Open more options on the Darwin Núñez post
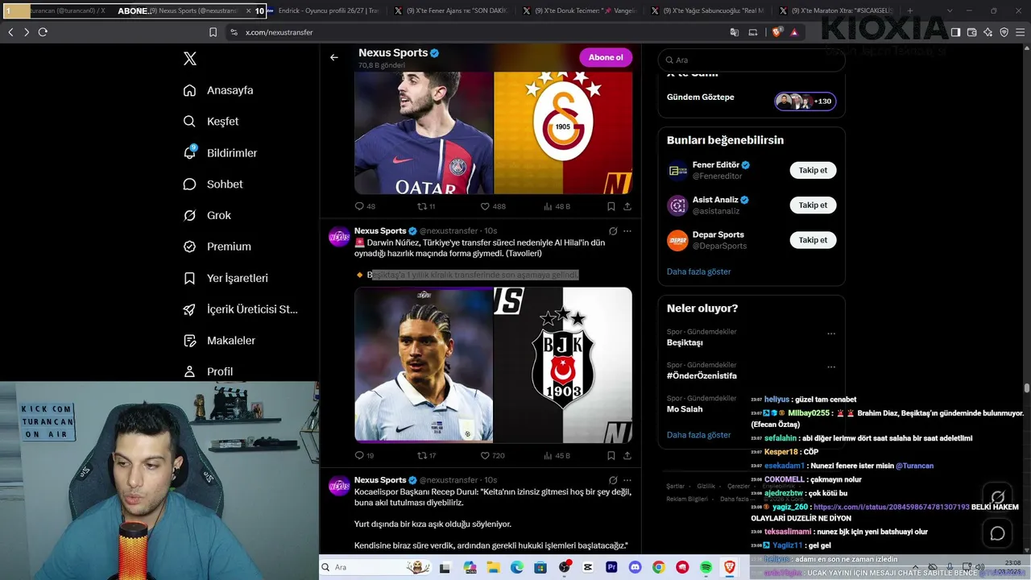1031x580 pixels. pyautogui.click(x=627, y=231)
